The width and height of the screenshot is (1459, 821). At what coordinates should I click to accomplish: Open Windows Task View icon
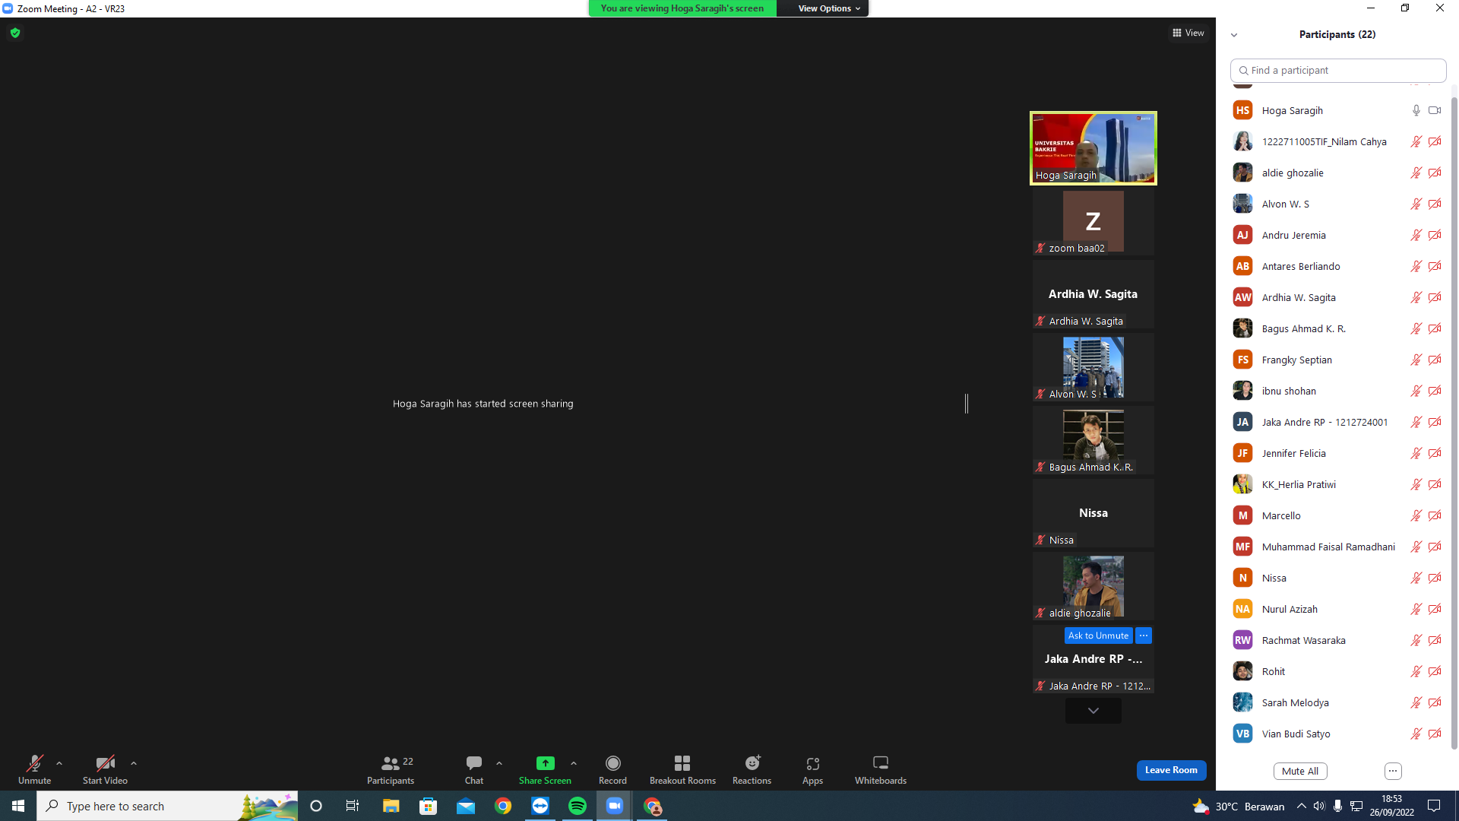(353, 806)
